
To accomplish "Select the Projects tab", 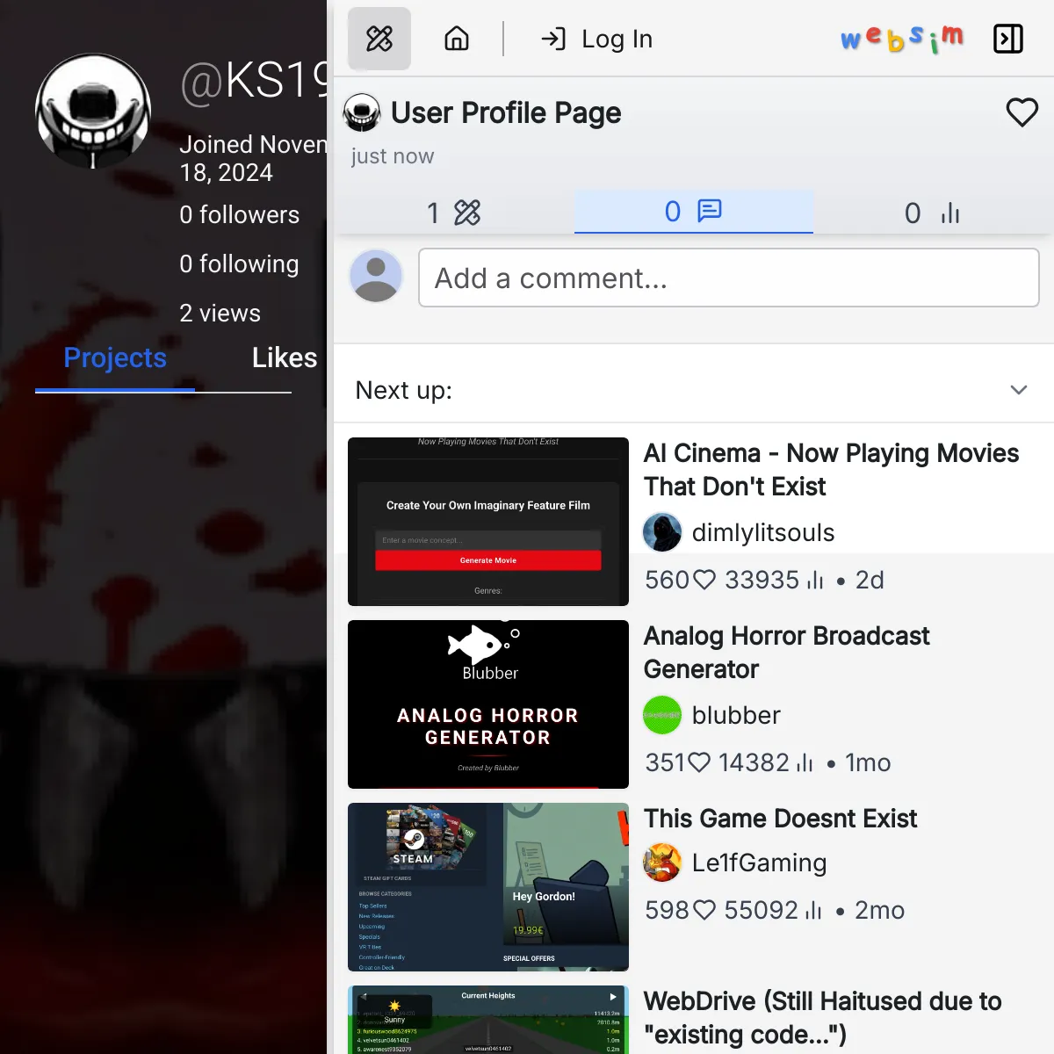I will (114, 357).
